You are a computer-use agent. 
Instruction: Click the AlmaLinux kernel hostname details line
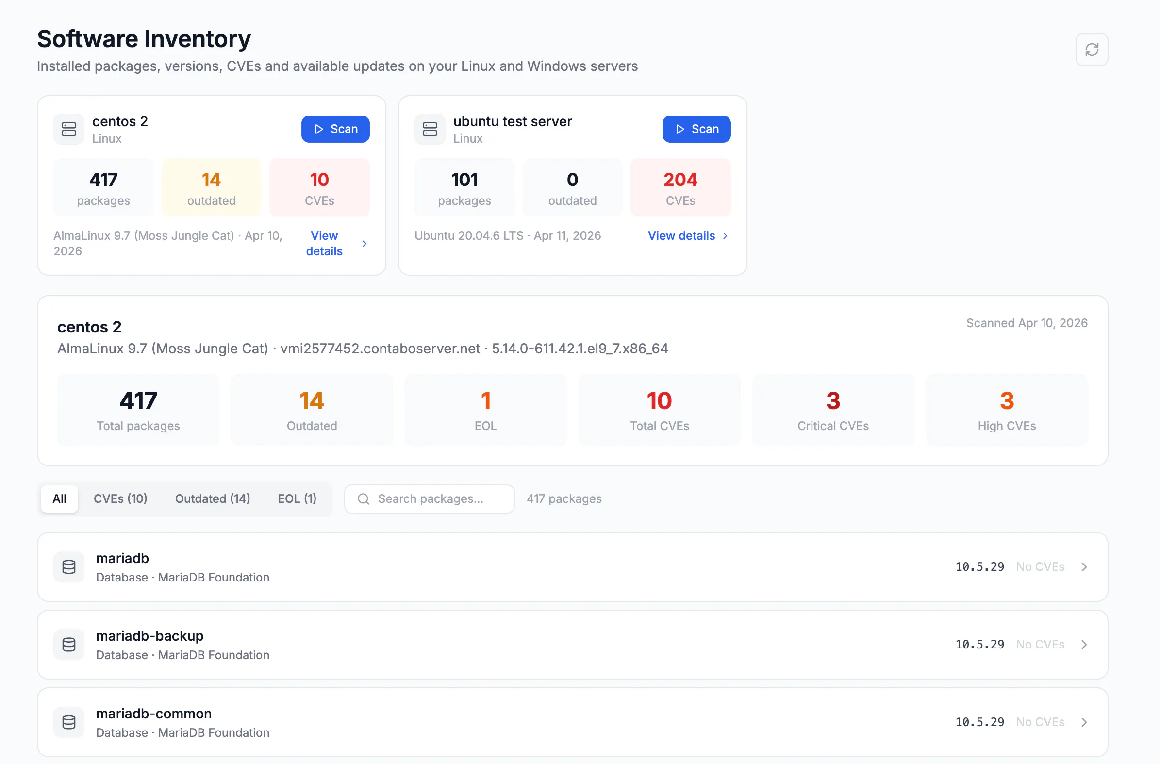[x=362, y=349]
